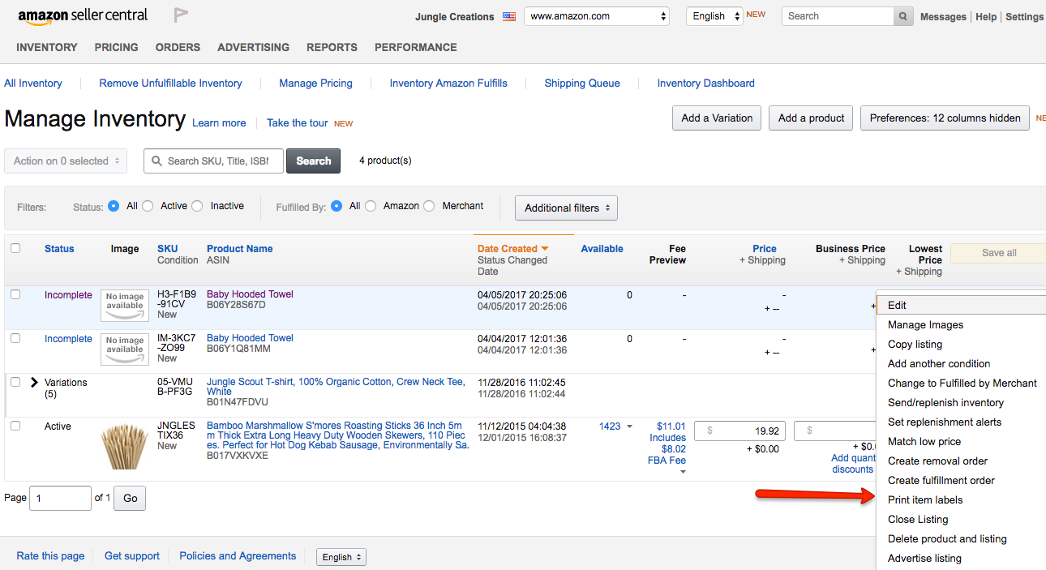
Task: Click the first Baby Hooded Towel placeholder image
Action: 124,306
